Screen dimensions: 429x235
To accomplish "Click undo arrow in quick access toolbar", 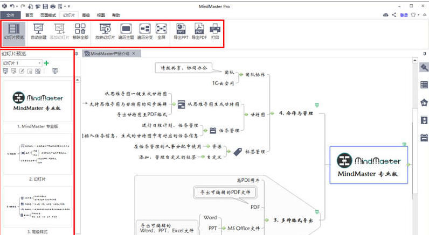I will [12, 6].
